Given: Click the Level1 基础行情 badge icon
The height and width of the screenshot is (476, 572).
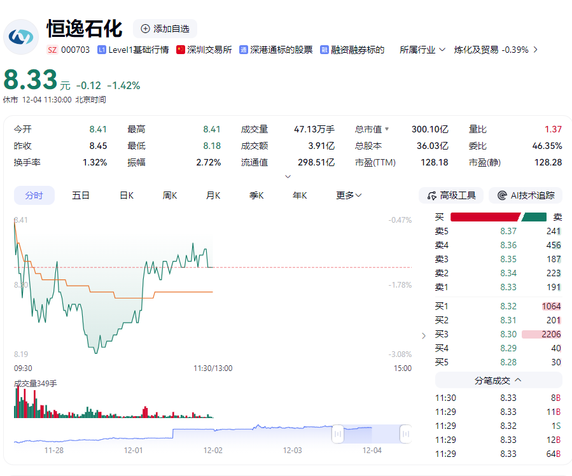Looking at the screenshot, I should (101, 50).
